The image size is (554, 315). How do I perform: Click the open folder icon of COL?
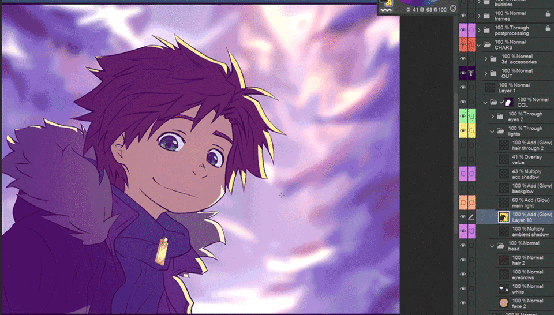pyautogui.click(x=493, y=103)
